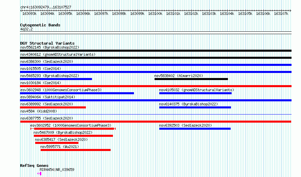Viewport: 301px width, 177px height.
Task: Open the nsv5838402 (Almarri2020) label
Action: click(179, 76)
